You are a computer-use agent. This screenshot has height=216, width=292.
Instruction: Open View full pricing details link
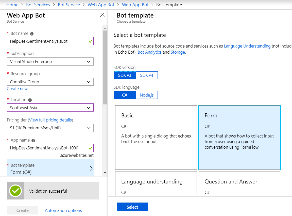click(x=50, y=120)
